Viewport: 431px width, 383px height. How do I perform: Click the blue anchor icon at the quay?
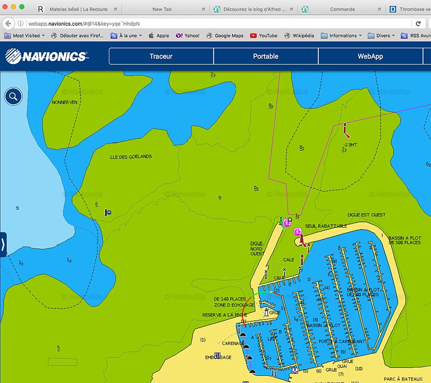[295, 371]
